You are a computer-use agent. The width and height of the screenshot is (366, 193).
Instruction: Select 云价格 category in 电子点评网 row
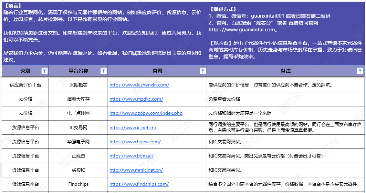(x=25, y=113)
